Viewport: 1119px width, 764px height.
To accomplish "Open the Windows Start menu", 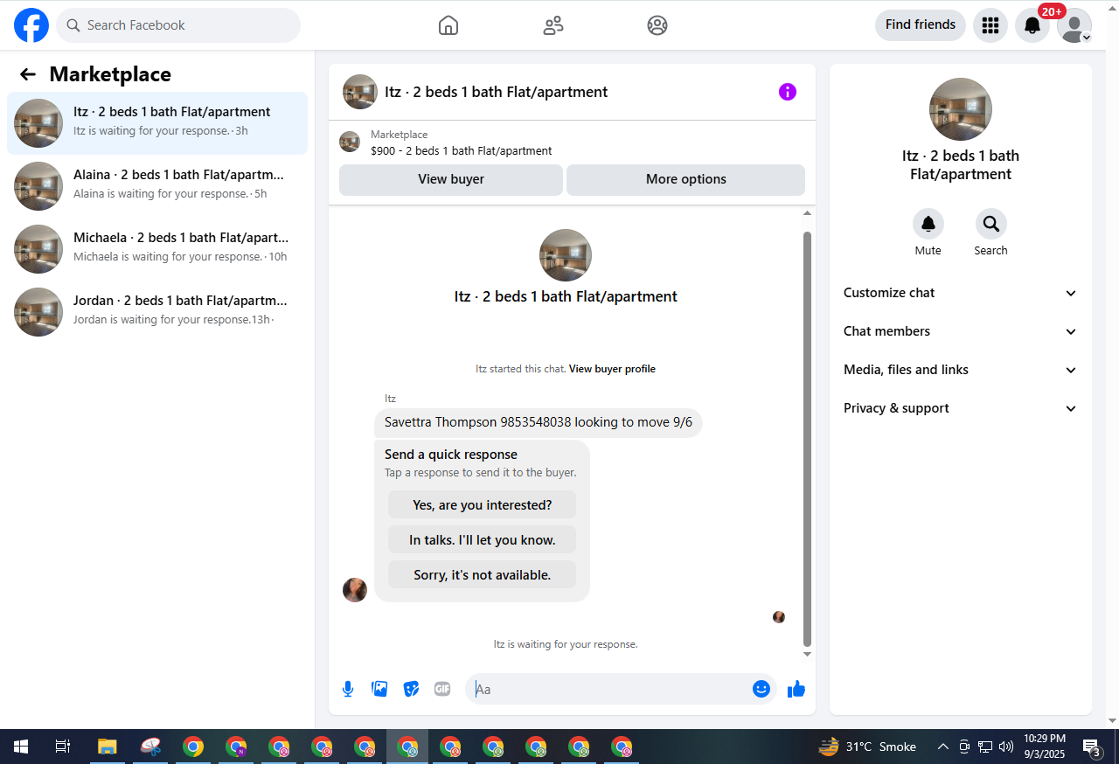I will pyautogui.click(x=21, y=747).
